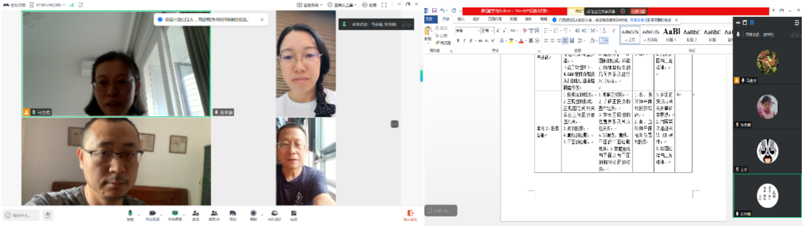Toggle bold formatting in Word ribbon
The image size is (803, 227).
point(458,41)
